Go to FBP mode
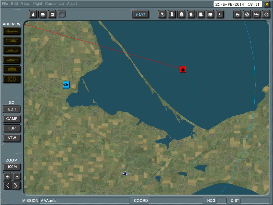This screenshot has height=205, width=273. pyautogui.click(x=12, y=128)
